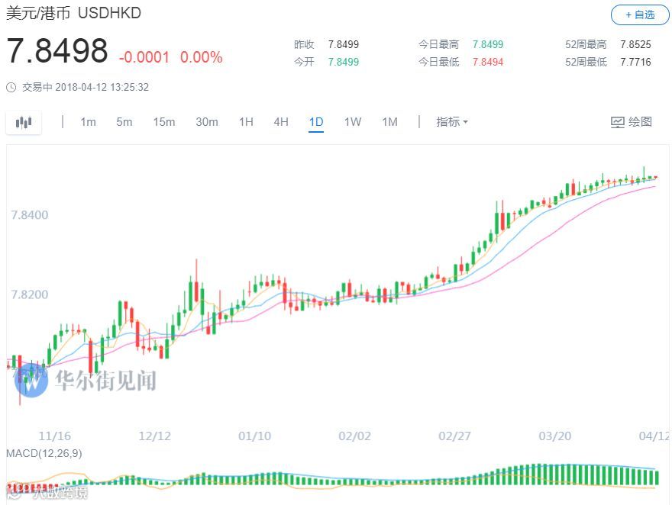Screen dimensions: 672x505
Task: Select the 5m interval tab
Action: coord(124,122)
